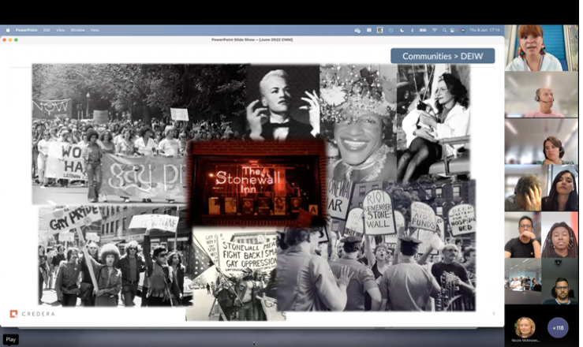Select Nicole McKeown participant avatar

[x=525, y=327]
